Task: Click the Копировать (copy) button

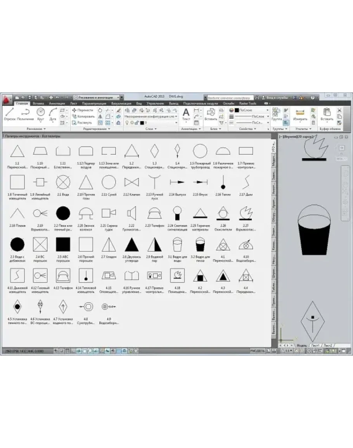Action: click(x=83, y=116)
